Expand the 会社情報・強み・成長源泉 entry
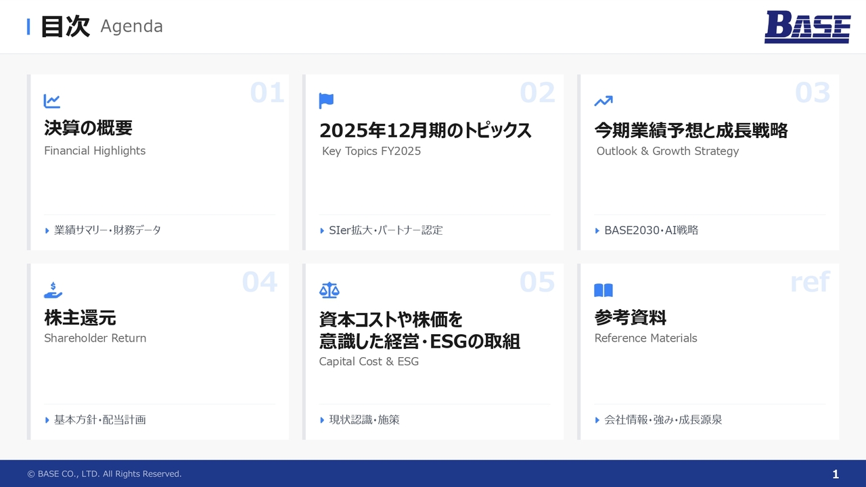This screenshot has height=487, width=866. pyautogui.click(x=660, y=419)
